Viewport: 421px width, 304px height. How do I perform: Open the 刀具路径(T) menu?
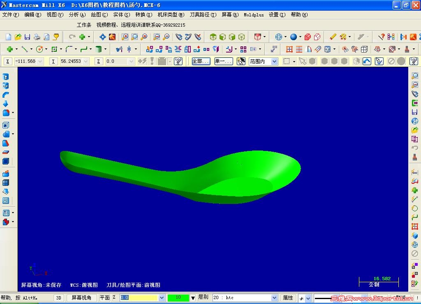coord(203,15)
